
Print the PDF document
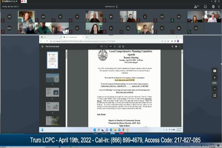click(x=176, y=47)
